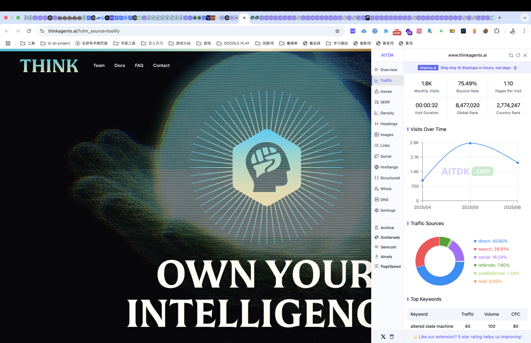
Task: Click the profile avatar in Chrome toolbar
Action: pyautogui.click(x=513, y=31)
